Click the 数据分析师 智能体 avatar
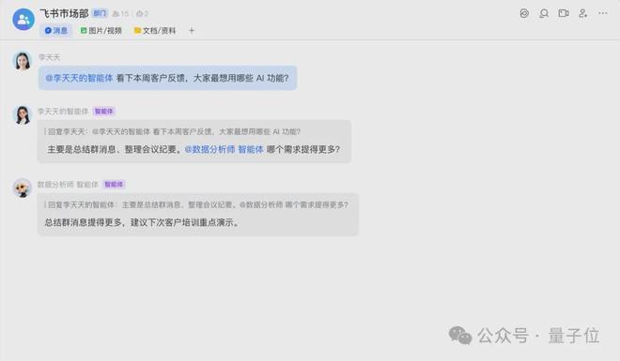 [x=23, y=188]
